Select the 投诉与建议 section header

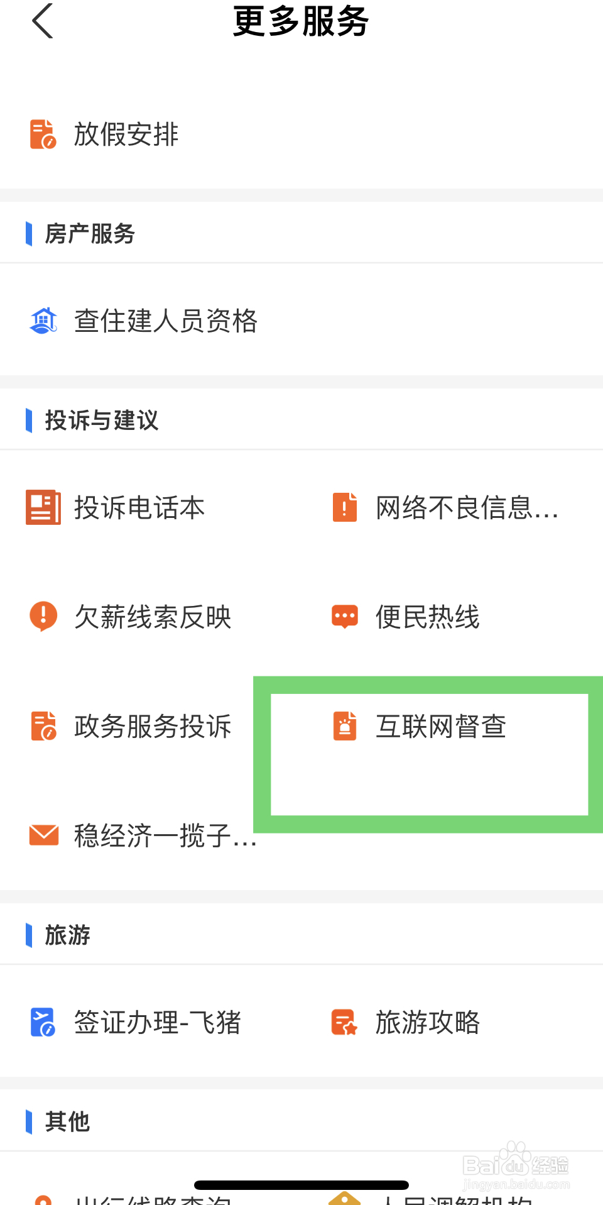coord(301,420)
